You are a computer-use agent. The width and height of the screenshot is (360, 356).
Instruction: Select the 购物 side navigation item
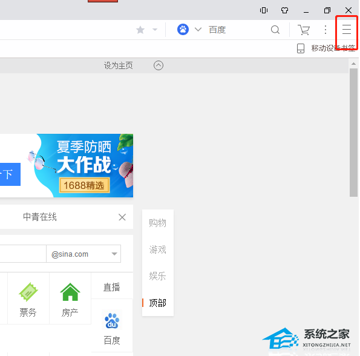(157, 223)
